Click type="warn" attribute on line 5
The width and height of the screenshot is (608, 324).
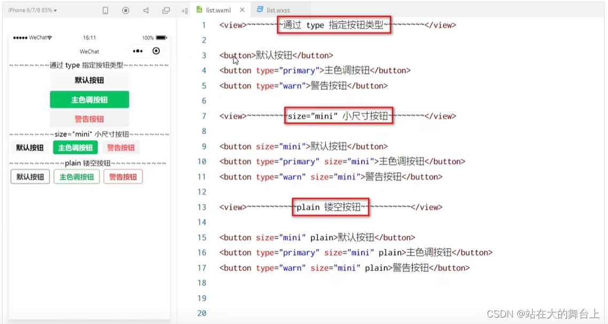click(280, 86)
